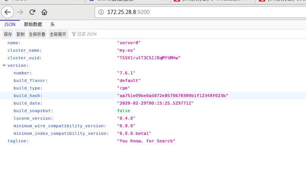Click the value "server8"

pos(129,43)
